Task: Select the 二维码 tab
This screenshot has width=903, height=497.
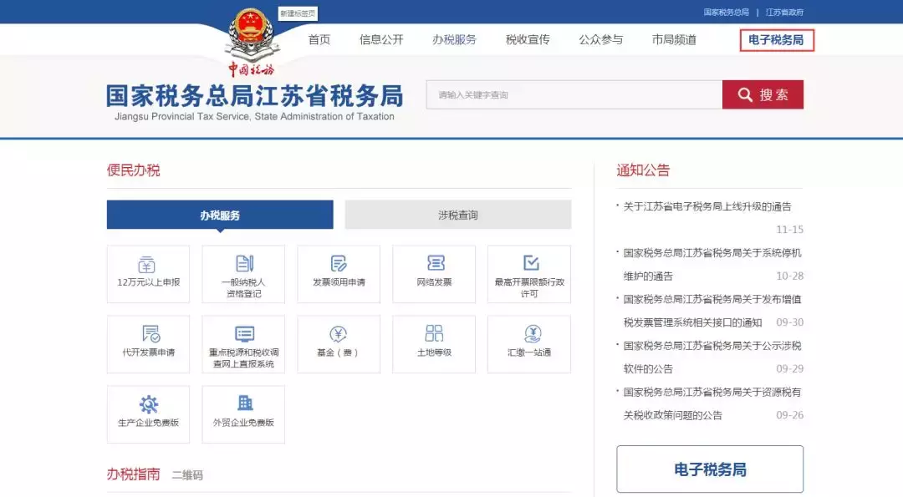Action: click(187, 475)
